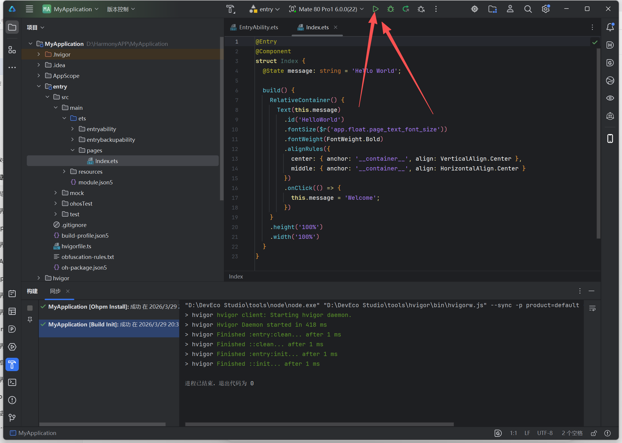
Task: Click the UTF-8 encoding status item
Action: [545, 433]
